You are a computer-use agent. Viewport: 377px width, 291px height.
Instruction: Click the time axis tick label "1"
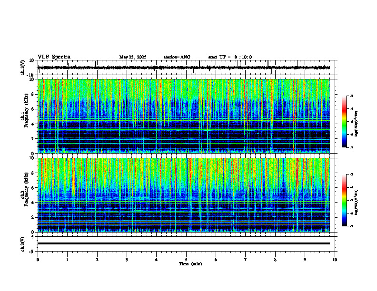[67, 260]
